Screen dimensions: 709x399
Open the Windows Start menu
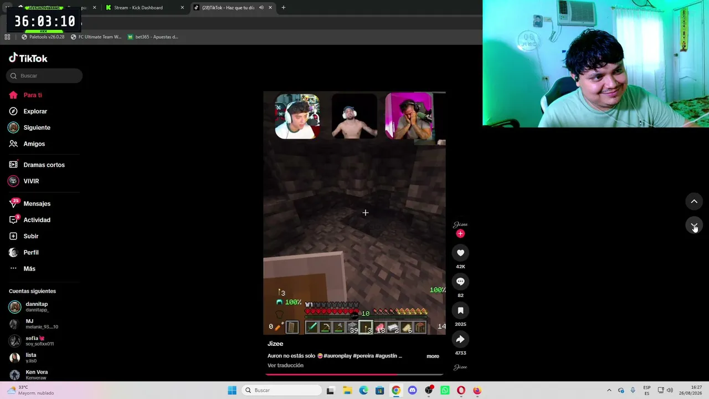tap(232, 391)
